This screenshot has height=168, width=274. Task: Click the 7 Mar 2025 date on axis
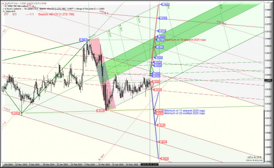pyautogui.click(x=89, y=165)
